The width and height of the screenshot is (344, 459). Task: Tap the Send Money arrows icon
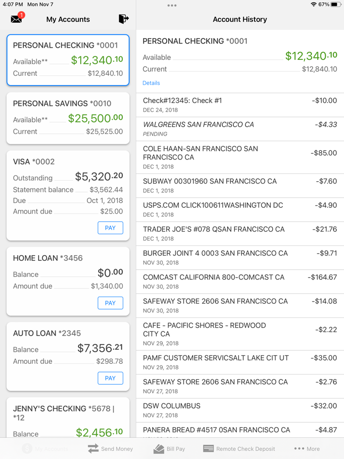(x=93, y=448)
